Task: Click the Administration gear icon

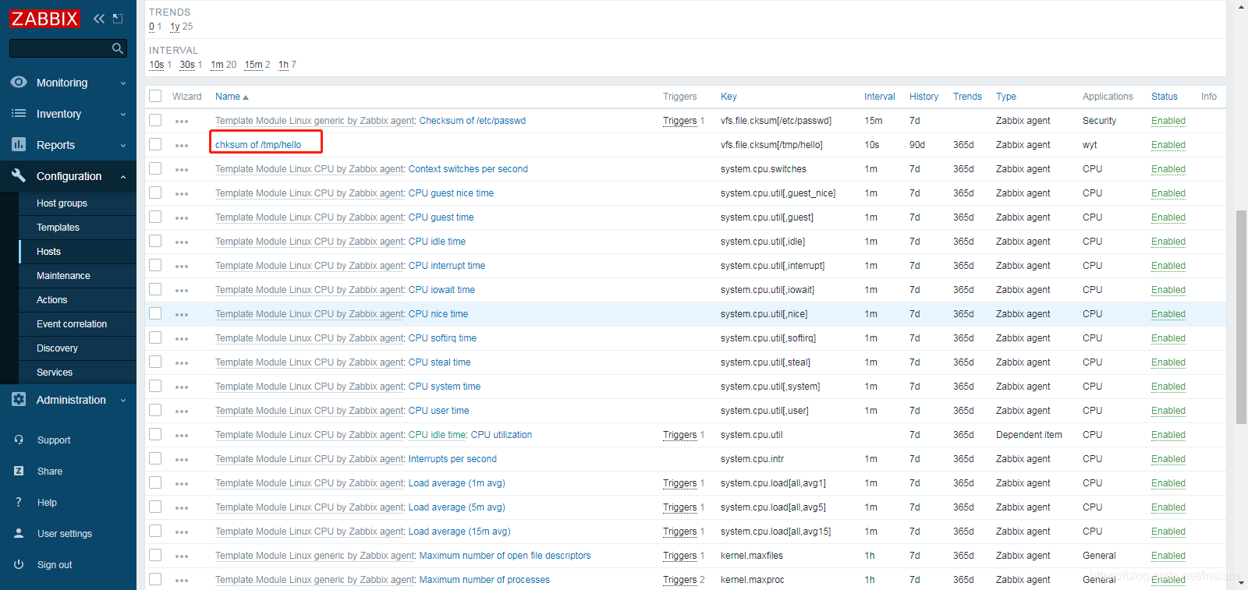Action: pyautogui.click(x=19, y=399)
